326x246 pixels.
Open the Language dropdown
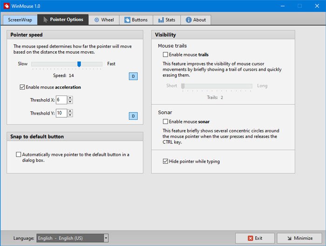(x=72, y=238)
